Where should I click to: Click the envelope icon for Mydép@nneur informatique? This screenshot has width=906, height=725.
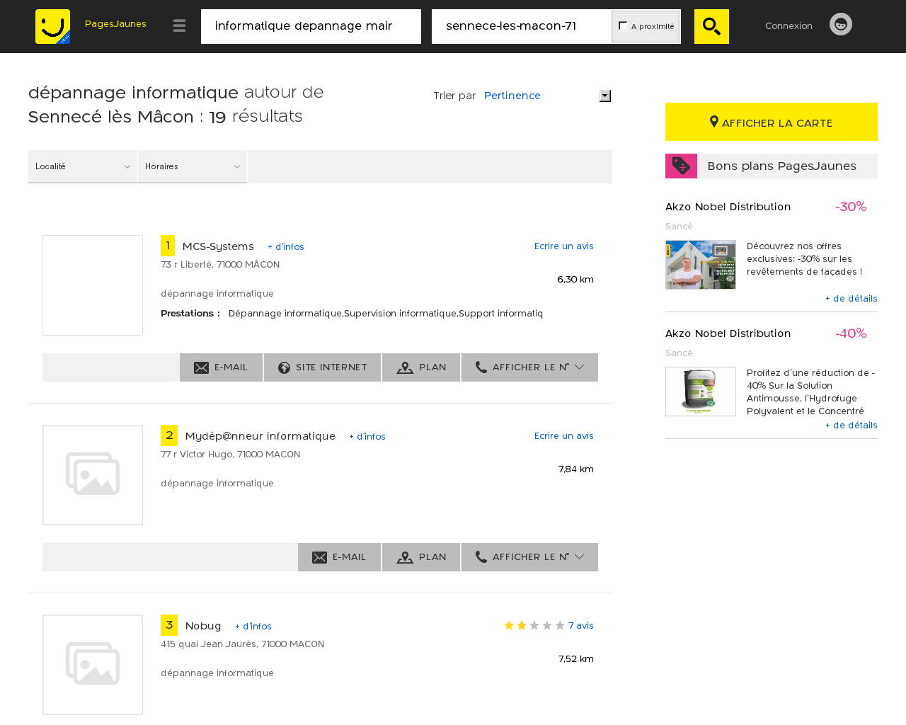click(319, 557)
